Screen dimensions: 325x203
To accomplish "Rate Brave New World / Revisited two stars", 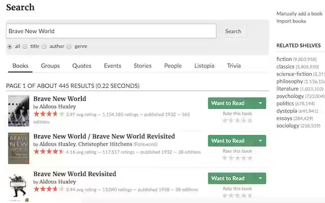I will click(231, 158).
